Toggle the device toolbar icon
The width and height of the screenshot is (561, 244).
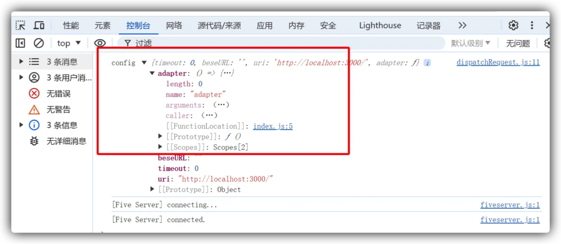pos(39,25)
